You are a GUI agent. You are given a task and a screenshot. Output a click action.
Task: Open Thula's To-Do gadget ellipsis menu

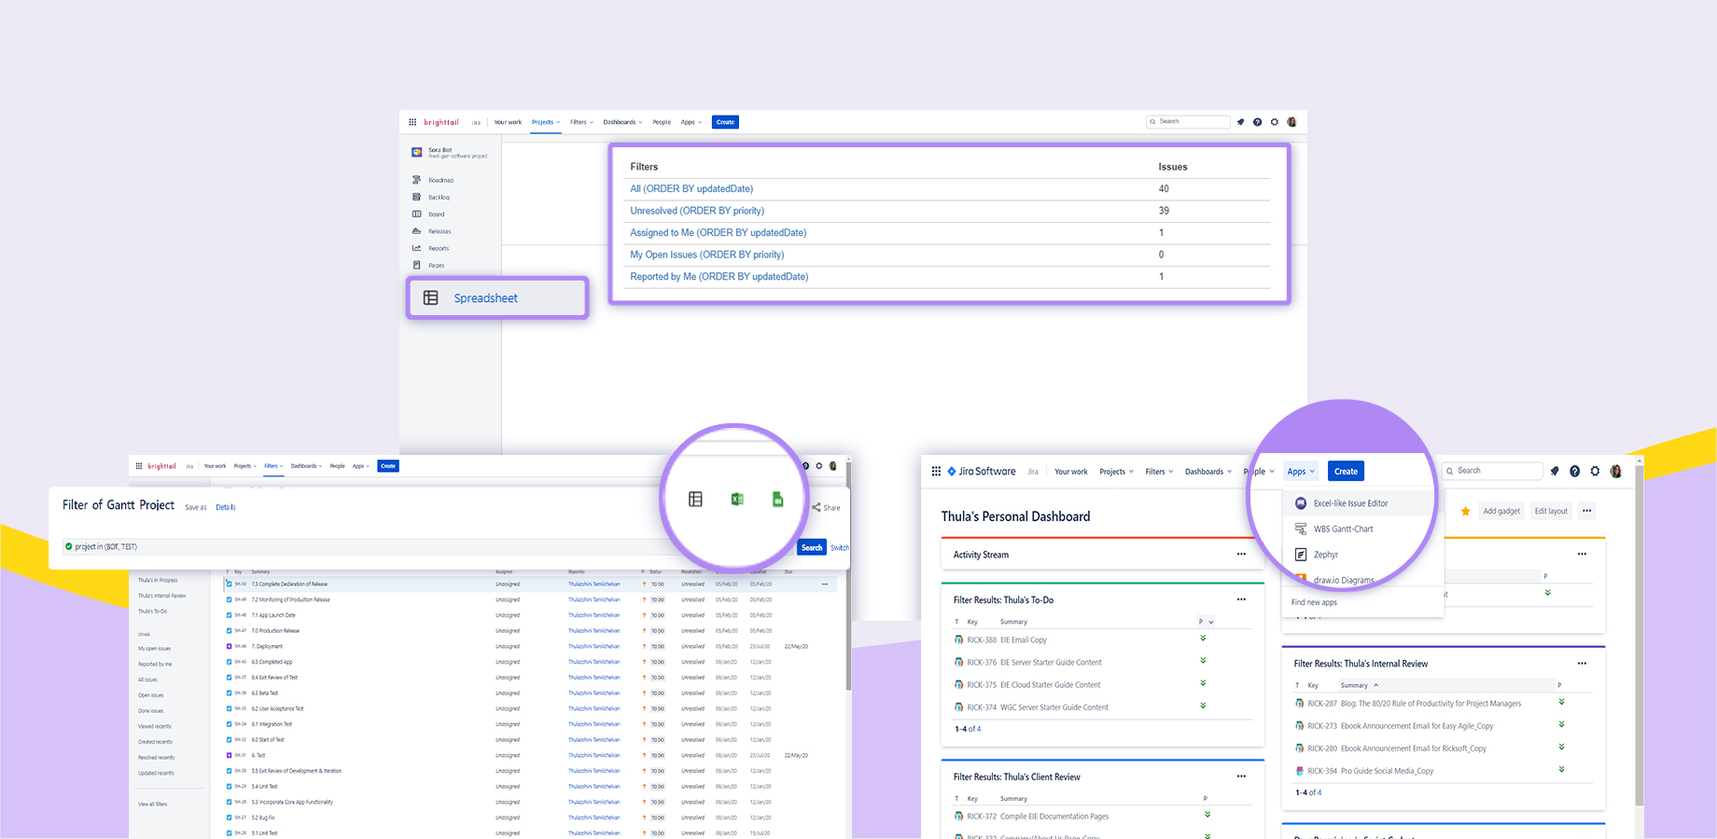point(1241,599)
